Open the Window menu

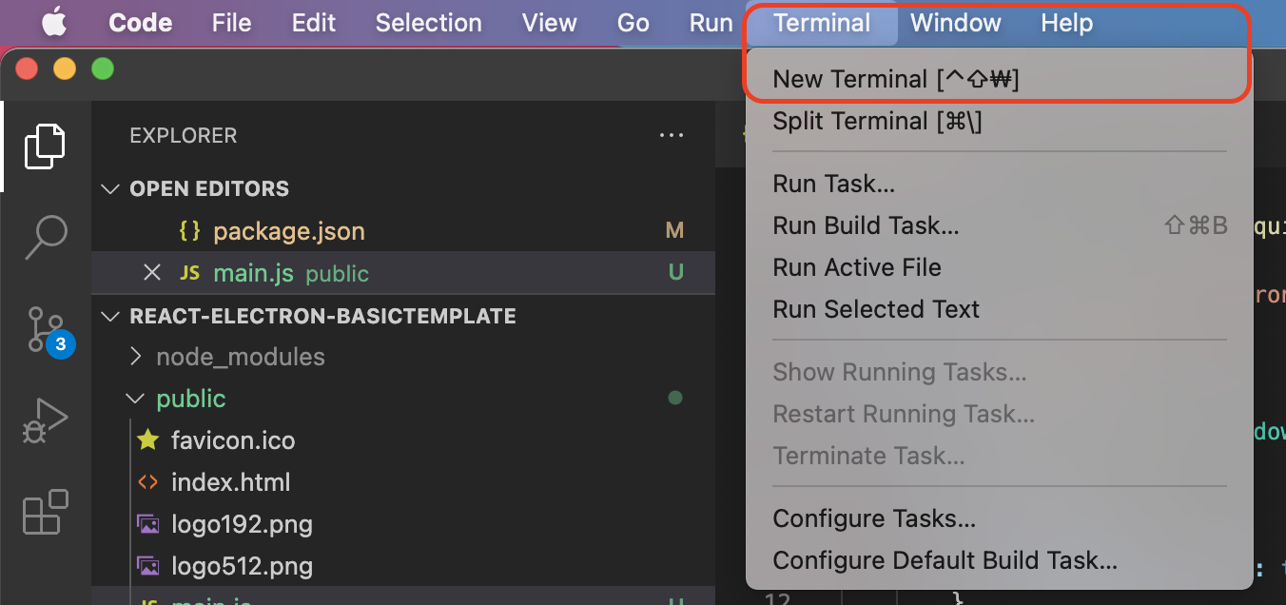pyautogui.click(x=956, y=23)
